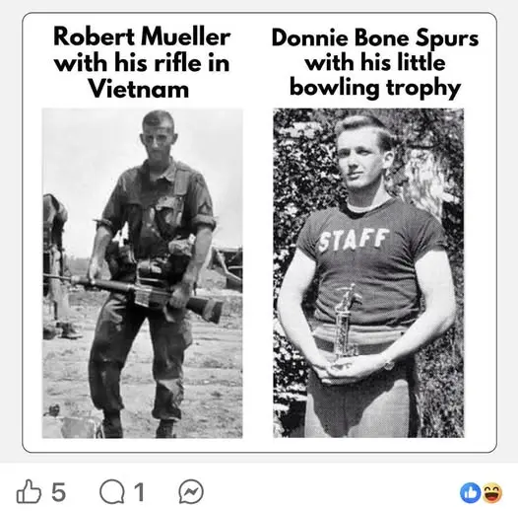Open the left photo of the soldier

(143, 273)
